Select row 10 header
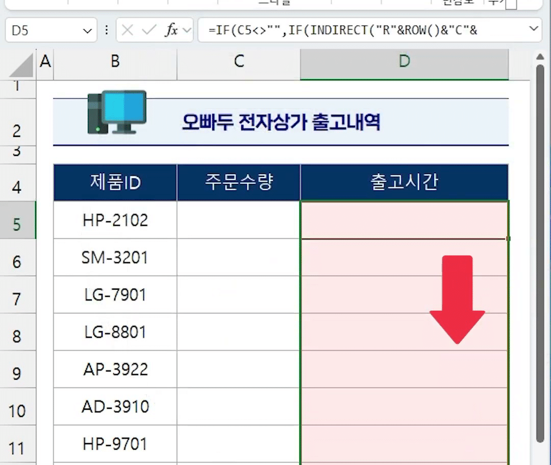 [17, 407]
